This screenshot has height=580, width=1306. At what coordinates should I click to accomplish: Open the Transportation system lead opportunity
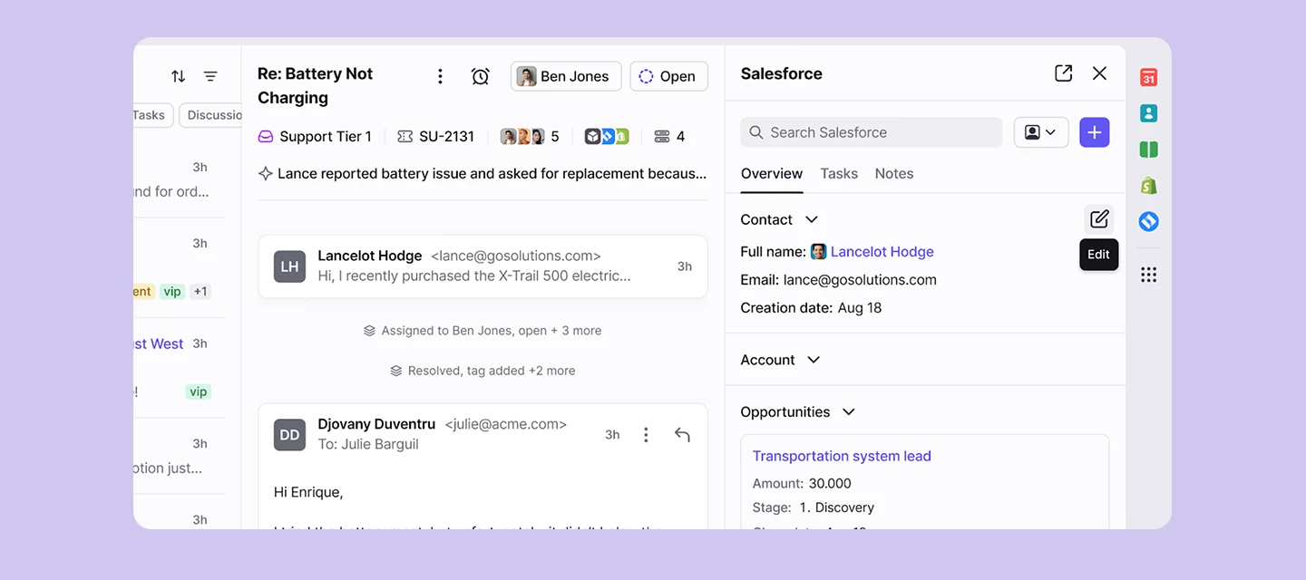click(x=841, y=456)
